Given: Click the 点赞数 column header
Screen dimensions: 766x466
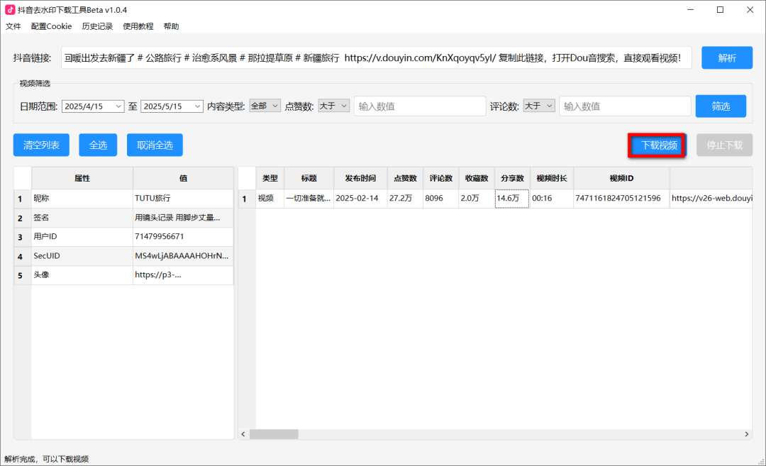Looking at the screenshot, I should click(x=406, y=178).
